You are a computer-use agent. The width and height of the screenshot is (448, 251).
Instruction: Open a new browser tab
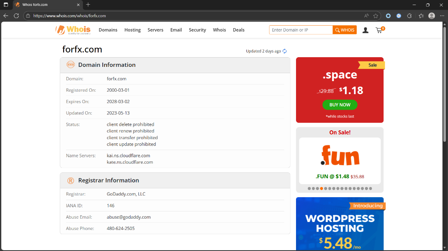coord(88,5)
